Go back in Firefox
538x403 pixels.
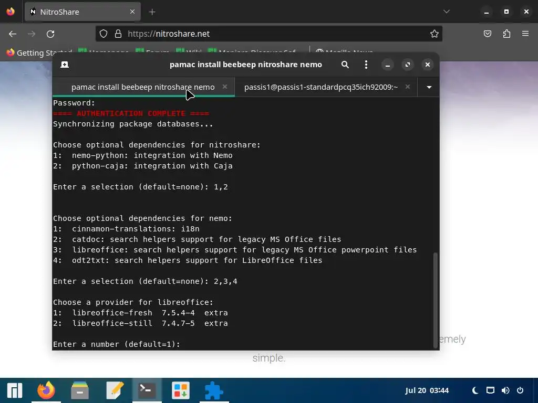tap(13, 34)
